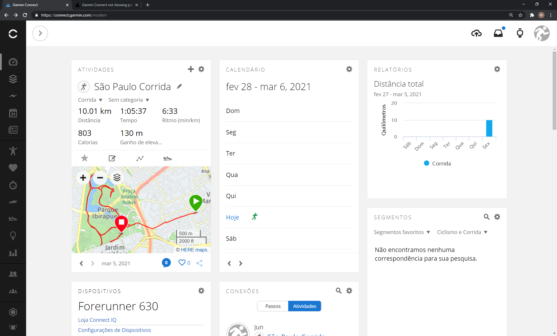The image size is (557, 336).
Task: Open Segmentos widget settings gear
Action: [x=497, y=217]
